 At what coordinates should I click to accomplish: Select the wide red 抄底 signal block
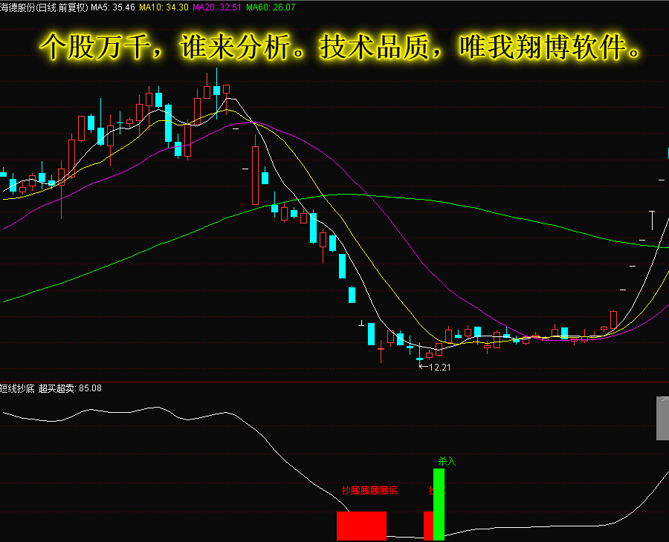tap(361, 526)
